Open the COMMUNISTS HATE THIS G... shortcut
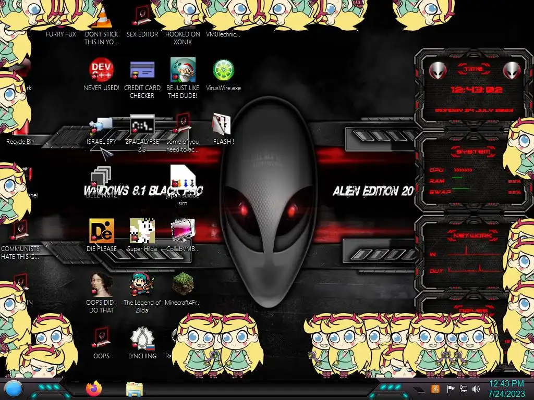 (19, 231)
